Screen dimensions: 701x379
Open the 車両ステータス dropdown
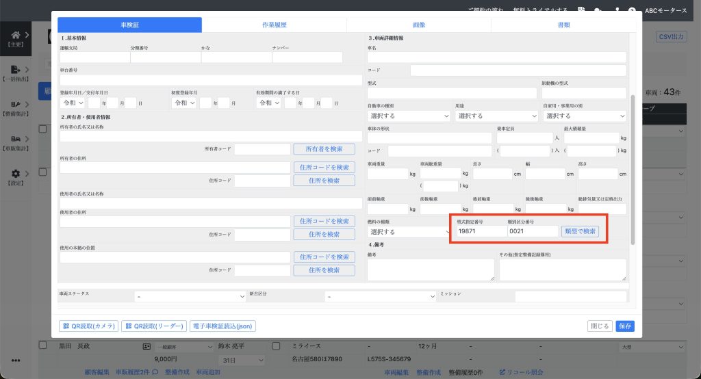189,297
